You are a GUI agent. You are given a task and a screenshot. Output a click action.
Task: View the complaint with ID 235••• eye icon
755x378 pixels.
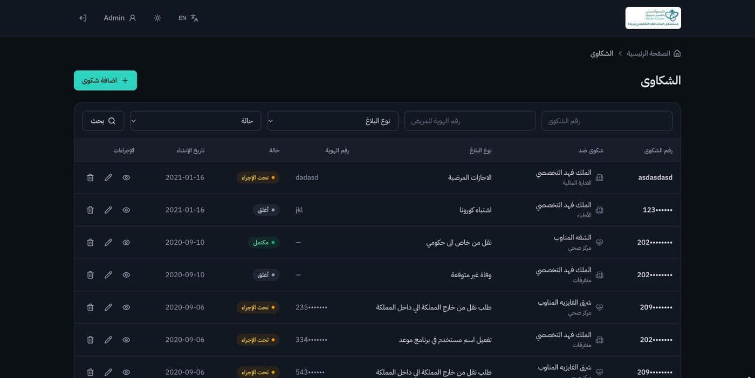[126, 307]
